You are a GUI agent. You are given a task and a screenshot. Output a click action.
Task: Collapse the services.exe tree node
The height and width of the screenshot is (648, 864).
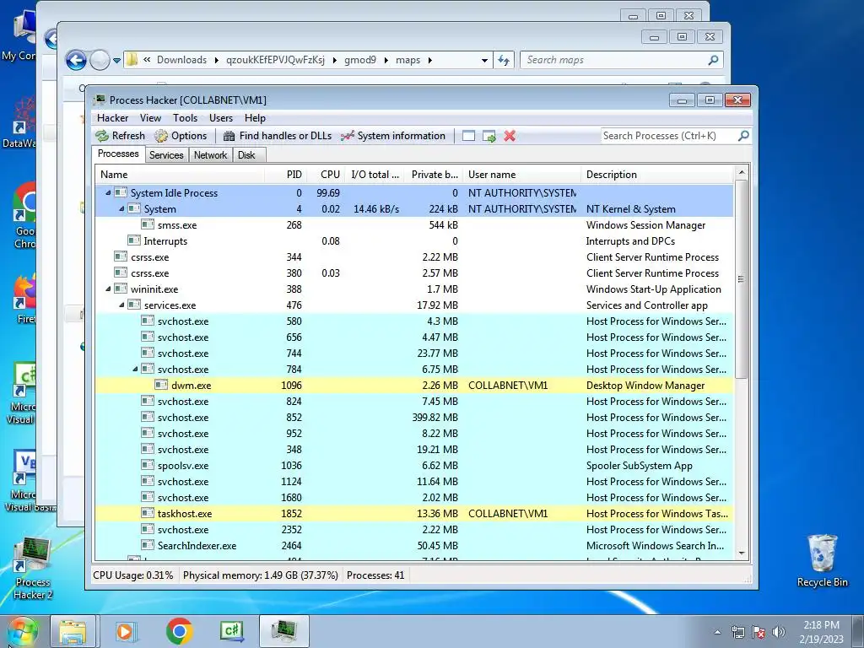click(121, 305)
